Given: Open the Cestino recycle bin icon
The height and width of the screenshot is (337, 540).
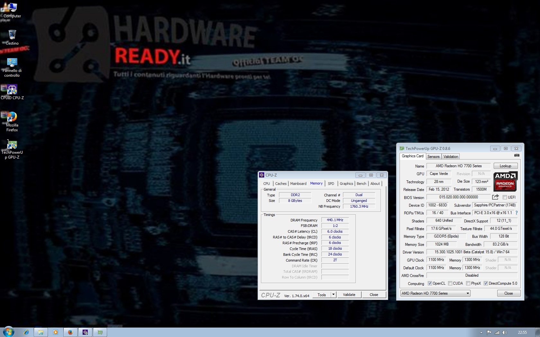Looking at the screenshot, I should coord(12,37).
